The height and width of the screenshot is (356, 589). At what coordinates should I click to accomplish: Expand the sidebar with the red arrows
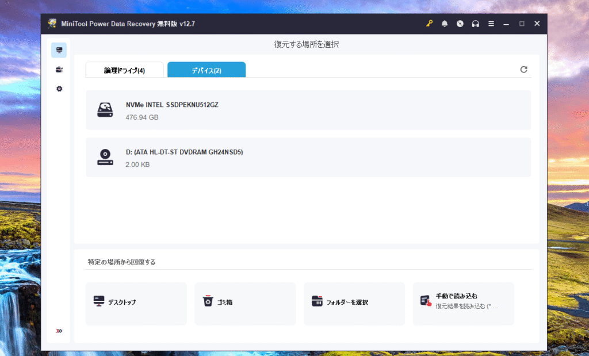[59, 331]
